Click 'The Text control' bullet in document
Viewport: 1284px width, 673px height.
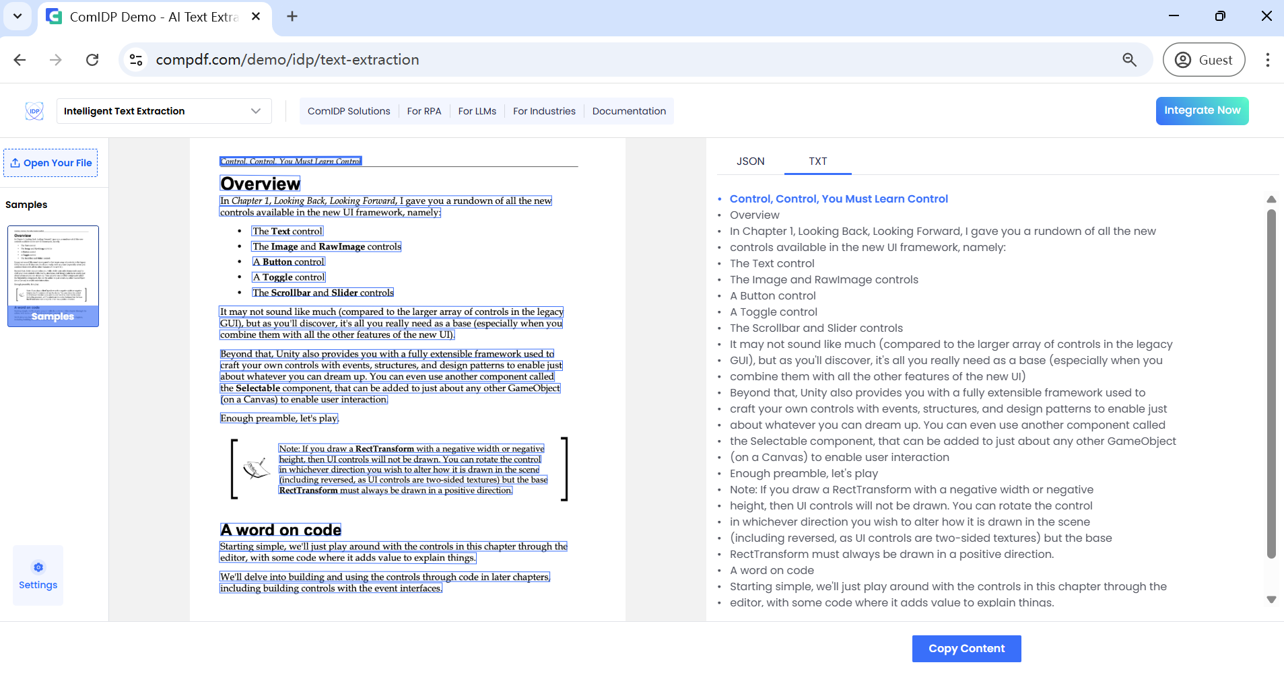(288, 231)
